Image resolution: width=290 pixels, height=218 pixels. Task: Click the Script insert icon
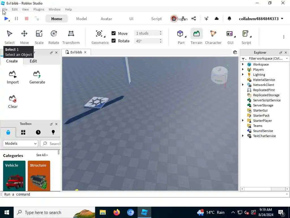click(x=245, y=33)
